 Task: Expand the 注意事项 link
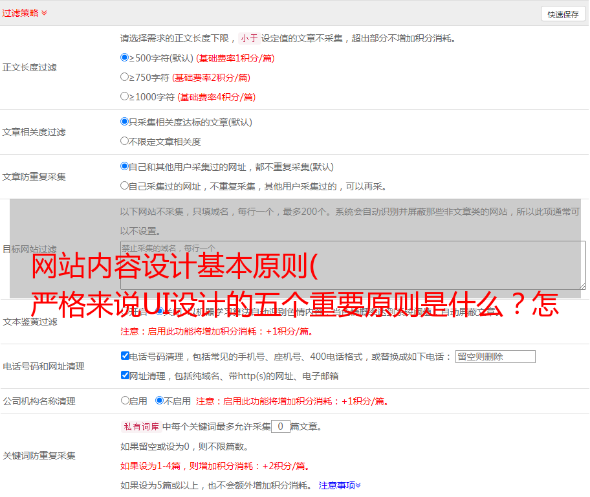point(340,485)
